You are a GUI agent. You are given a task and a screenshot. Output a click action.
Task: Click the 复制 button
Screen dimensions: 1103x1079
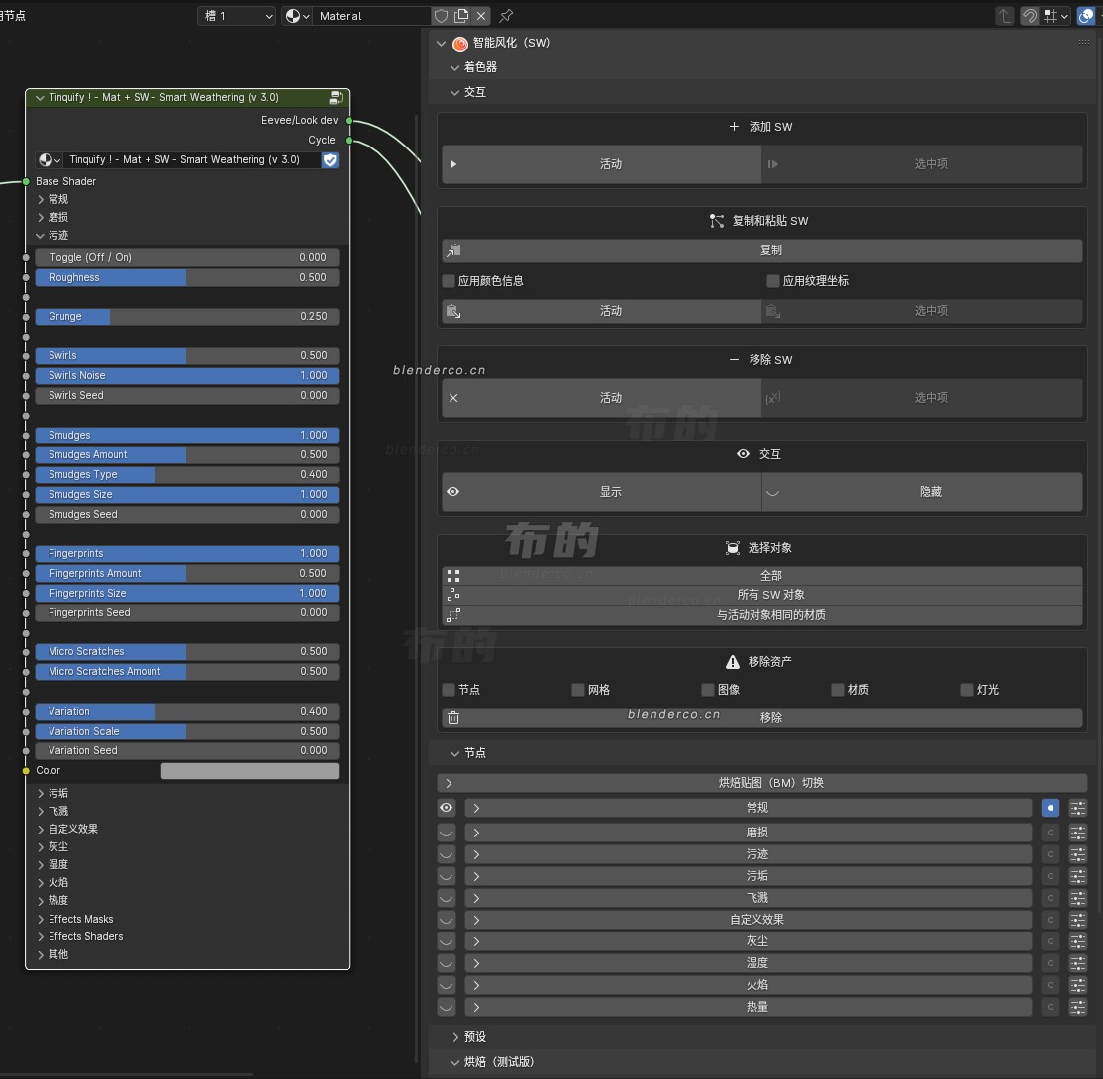tap(761, 250)
